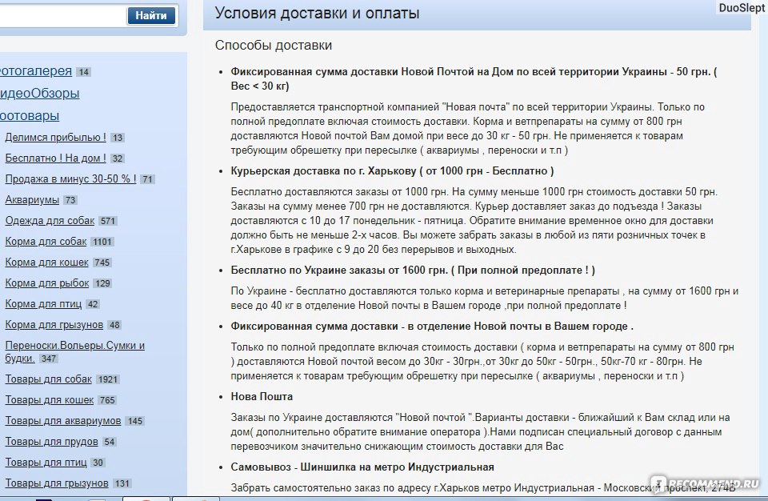Open Бесплатно ! На дом ! category

(55, 158)
